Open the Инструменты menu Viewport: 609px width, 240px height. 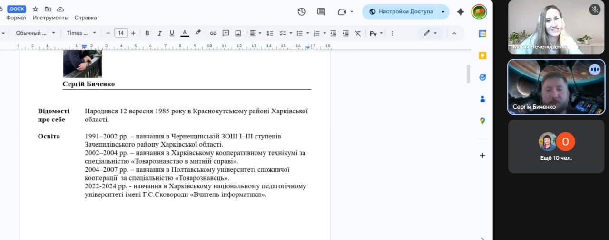click(x=50, y=18)
